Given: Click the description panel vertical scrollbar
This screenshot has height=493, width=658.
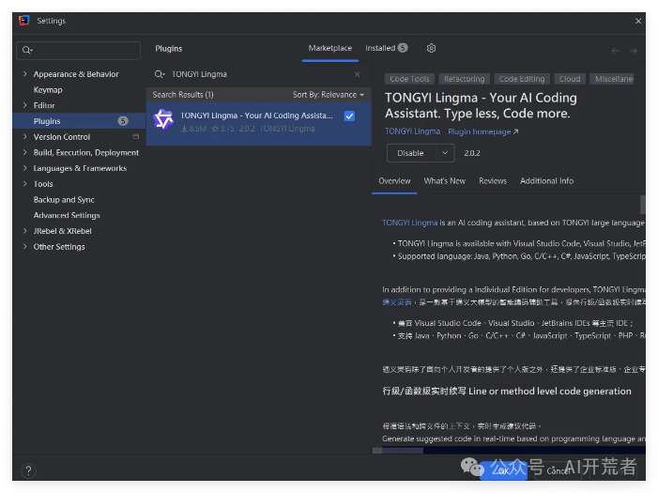Looking at the screenshot, I should coord(643,205).
